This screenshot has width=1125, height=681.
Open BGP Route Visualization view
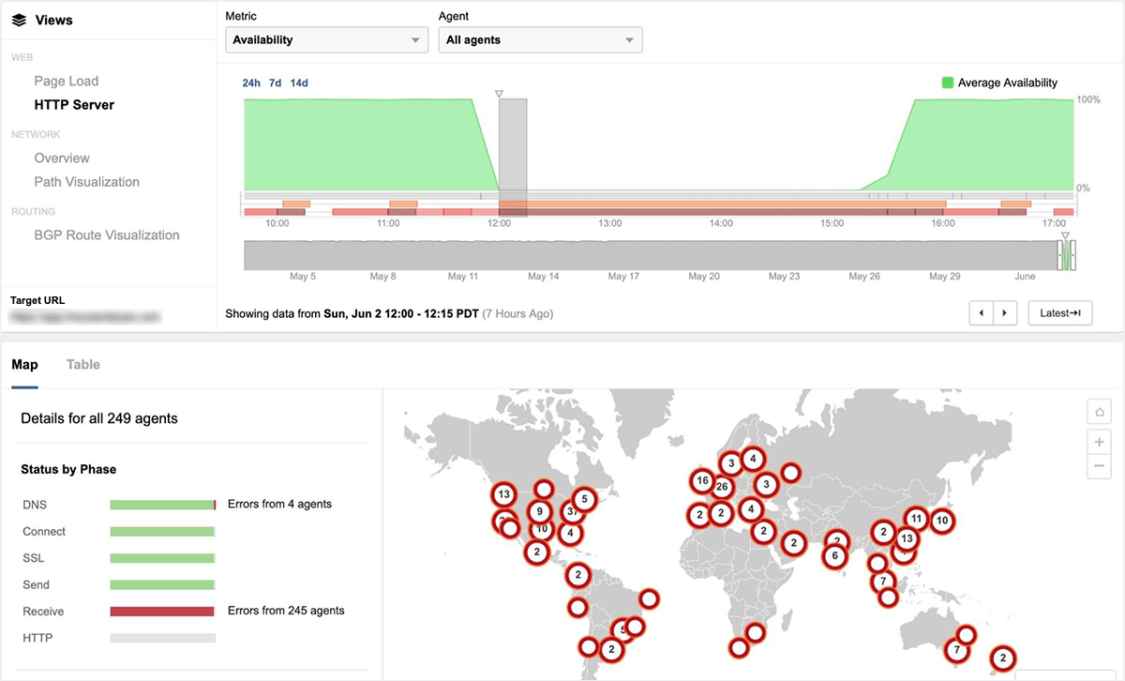tap(107, 235)
